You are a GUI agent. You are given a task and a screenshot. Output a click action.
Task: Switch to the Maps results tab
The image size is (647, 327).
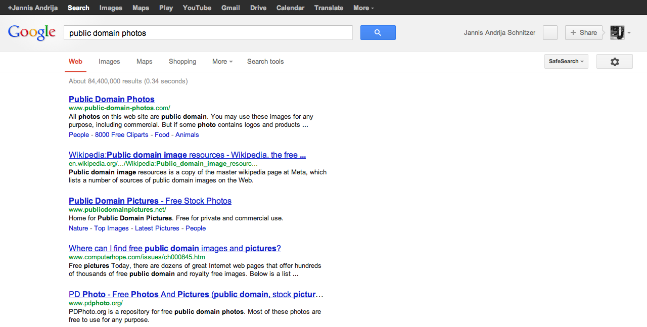[x=144, y=62]
